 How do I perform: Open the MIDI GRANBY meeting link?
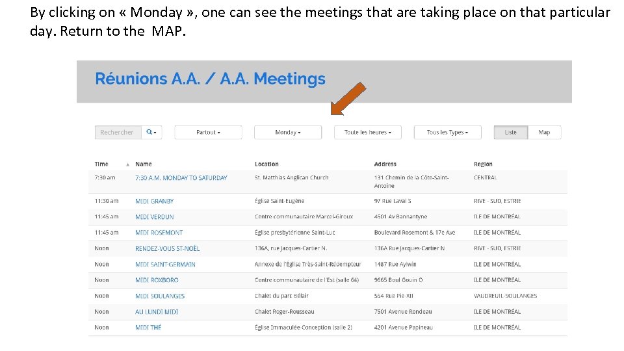tap(154, 201)
